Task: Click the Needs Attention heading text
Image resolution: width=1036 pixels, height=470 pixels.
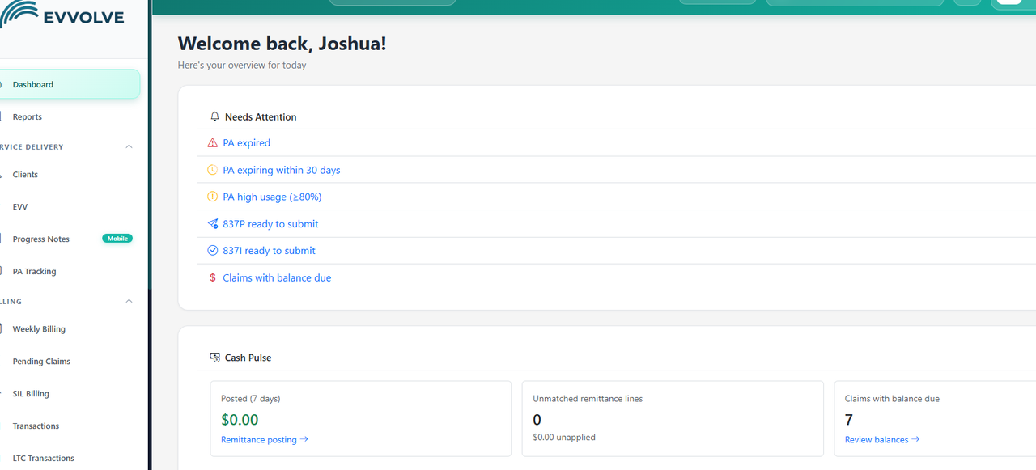Action: point(261,117)
